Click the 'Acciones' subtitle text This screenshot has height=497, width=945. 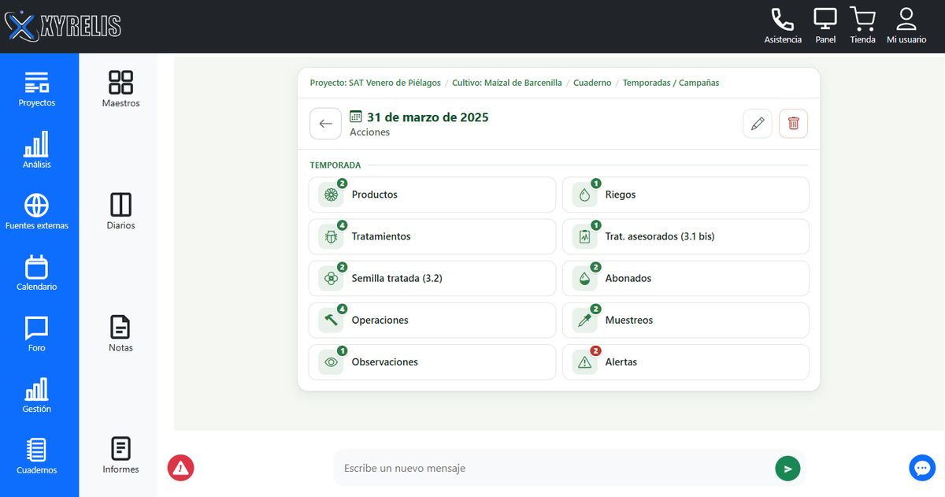(370, 132)
